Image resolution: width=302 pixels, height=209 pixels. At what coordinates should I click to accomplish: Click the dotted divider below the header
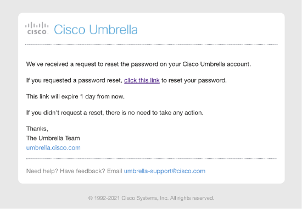click(x=152, y=44)
